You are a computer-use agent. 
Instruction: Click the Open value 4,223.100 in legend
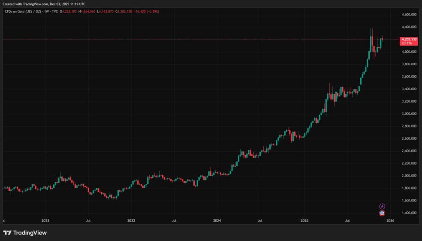click(69, 12)
